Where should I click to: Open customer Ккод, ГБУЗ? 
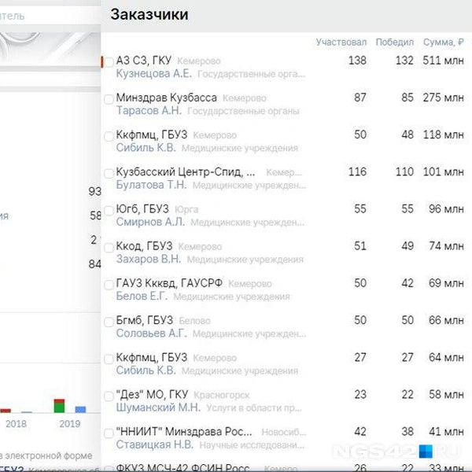tap(144, 246)
